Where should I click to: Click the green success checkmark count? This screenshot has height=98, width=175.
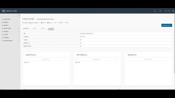tap(56, 23)
